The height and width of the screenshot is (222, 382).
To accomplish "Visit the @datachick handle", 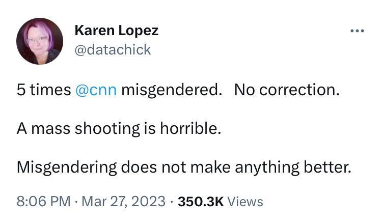I will point(113,49).
